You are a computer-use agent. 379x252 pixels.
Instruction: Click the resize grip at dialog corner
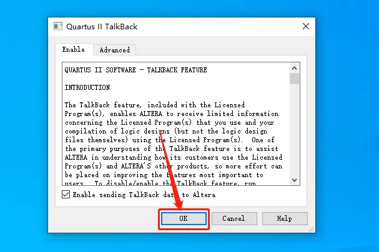coord(311,229)
